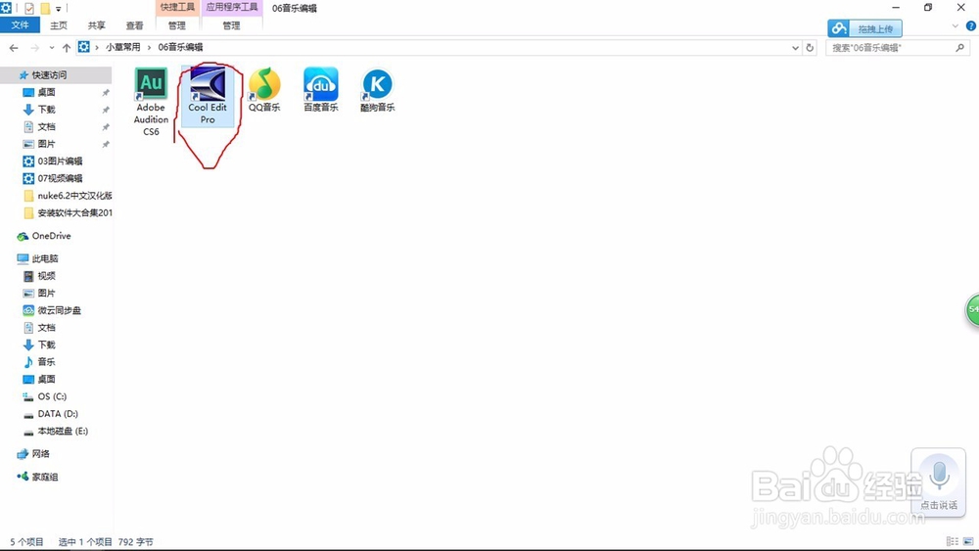Click the address bar folder icon
The height and width of the screenshot is (551, 979).
tap(84, 47)
